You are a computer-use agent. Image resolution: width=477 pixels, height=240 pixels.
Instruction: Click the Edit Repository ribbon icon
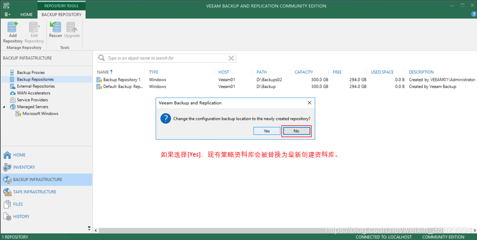point(34,27)
